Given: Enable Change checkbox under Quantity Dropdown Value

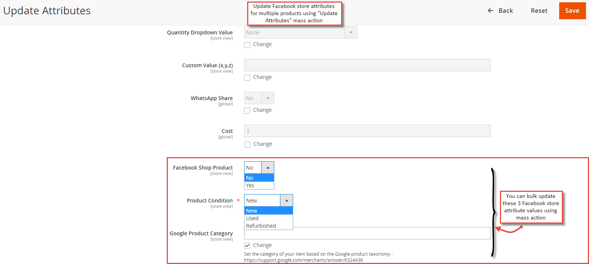Looking at the screenshot, I should 247,45.
